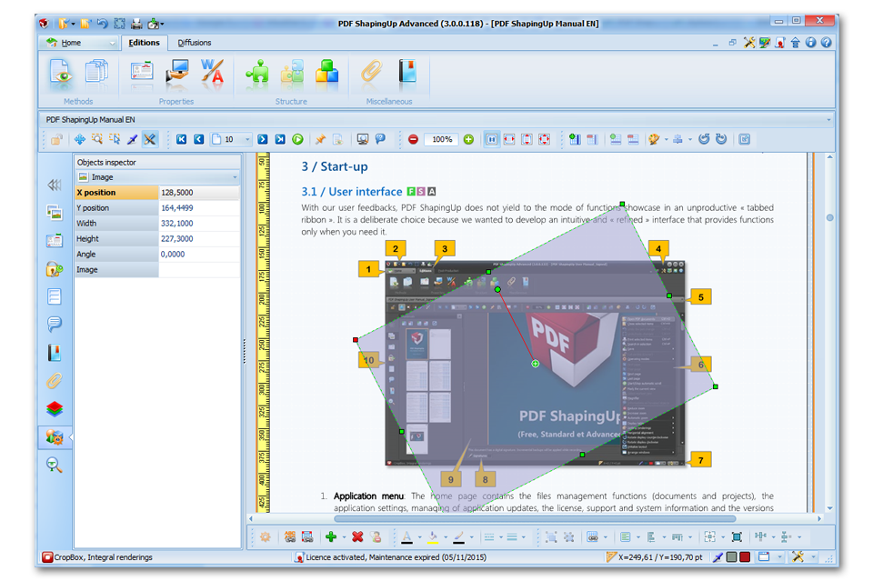Go to the first page

pos(181,139)
